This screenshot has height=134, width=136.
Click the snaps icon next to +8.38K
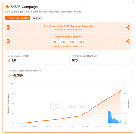pyautogui.click(x=9, y=75)
